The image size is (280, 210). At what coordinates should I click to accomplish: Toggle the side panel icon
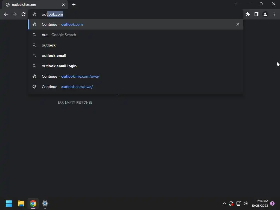[256, 14]
